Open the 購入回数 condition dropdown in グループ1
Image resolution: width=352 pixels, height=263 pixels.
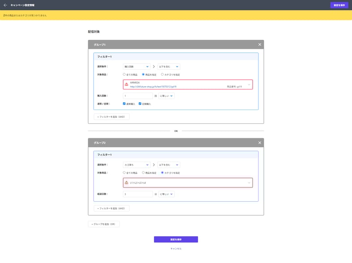(137, 67)
